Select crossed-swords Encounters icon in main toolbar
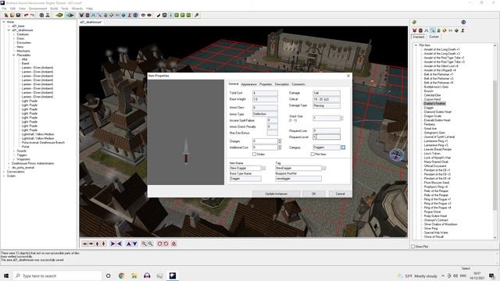The width and height of the screenshot is (500, 281). (94, 15)
